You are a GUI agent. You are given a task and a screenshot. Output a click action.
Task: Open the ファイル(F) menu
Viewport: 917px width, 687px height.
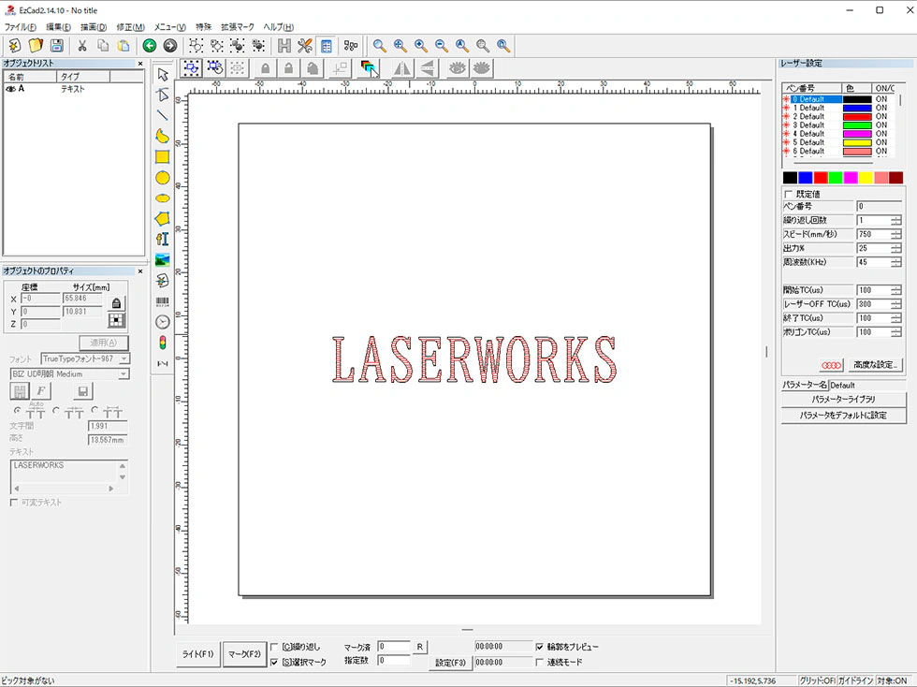click(x=20, y=27)
